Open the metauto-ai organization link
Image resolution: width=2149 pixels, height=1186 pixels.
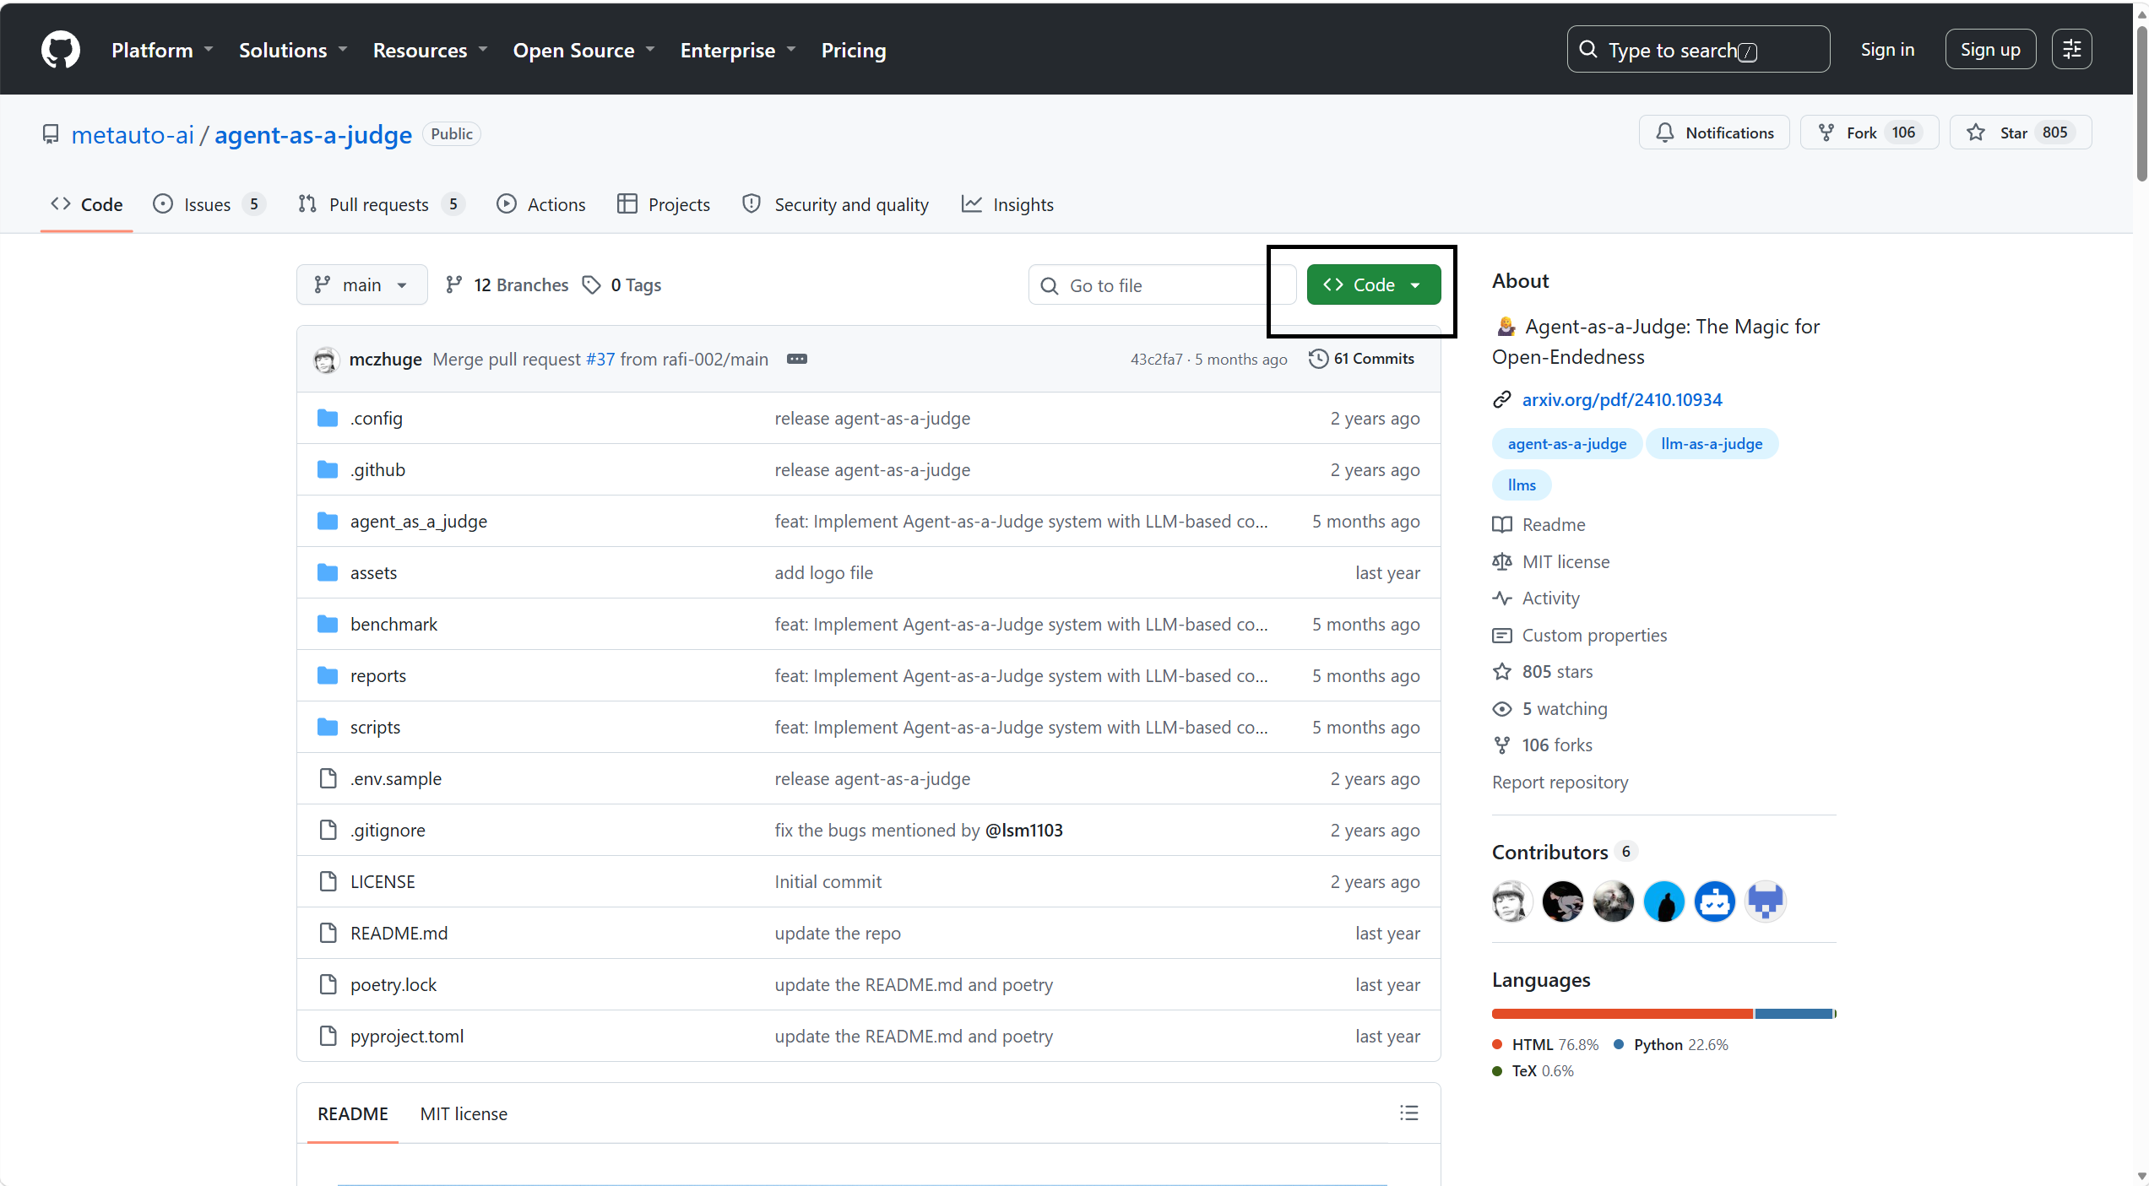click(x=133, y=135)
